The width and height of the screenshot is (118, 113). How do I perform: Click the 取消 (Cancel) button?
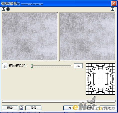click(x=89, y=108)
